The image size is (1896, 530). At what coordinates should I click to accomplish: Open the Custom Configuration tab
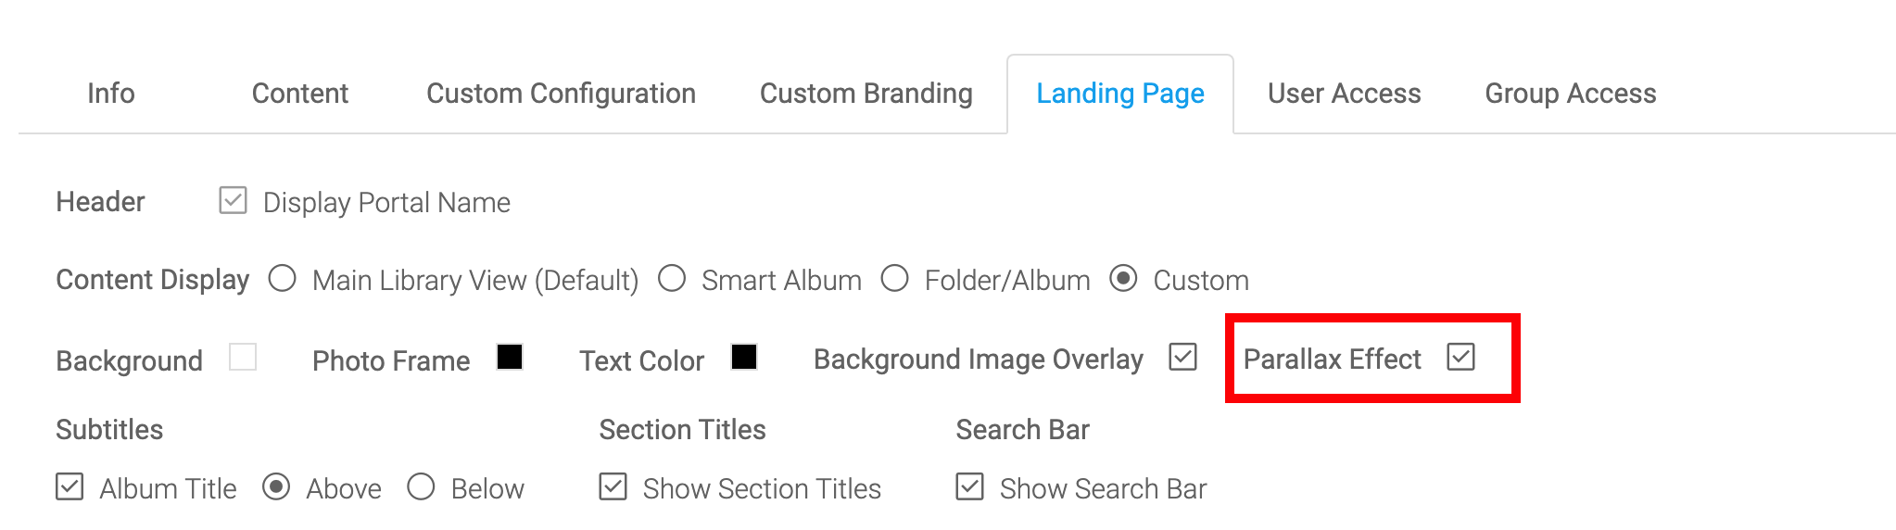(x=561, y=94)
